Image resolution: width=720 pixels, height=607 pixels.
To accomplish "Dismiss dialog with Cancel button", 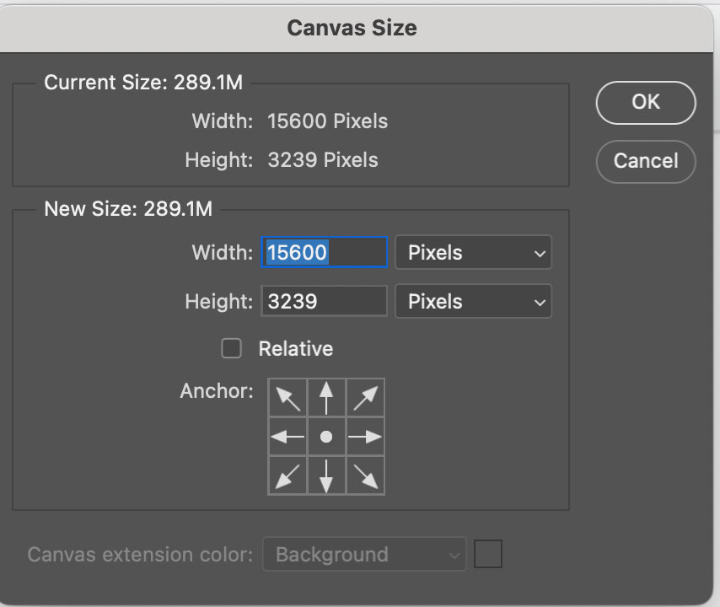I will 646,161.
